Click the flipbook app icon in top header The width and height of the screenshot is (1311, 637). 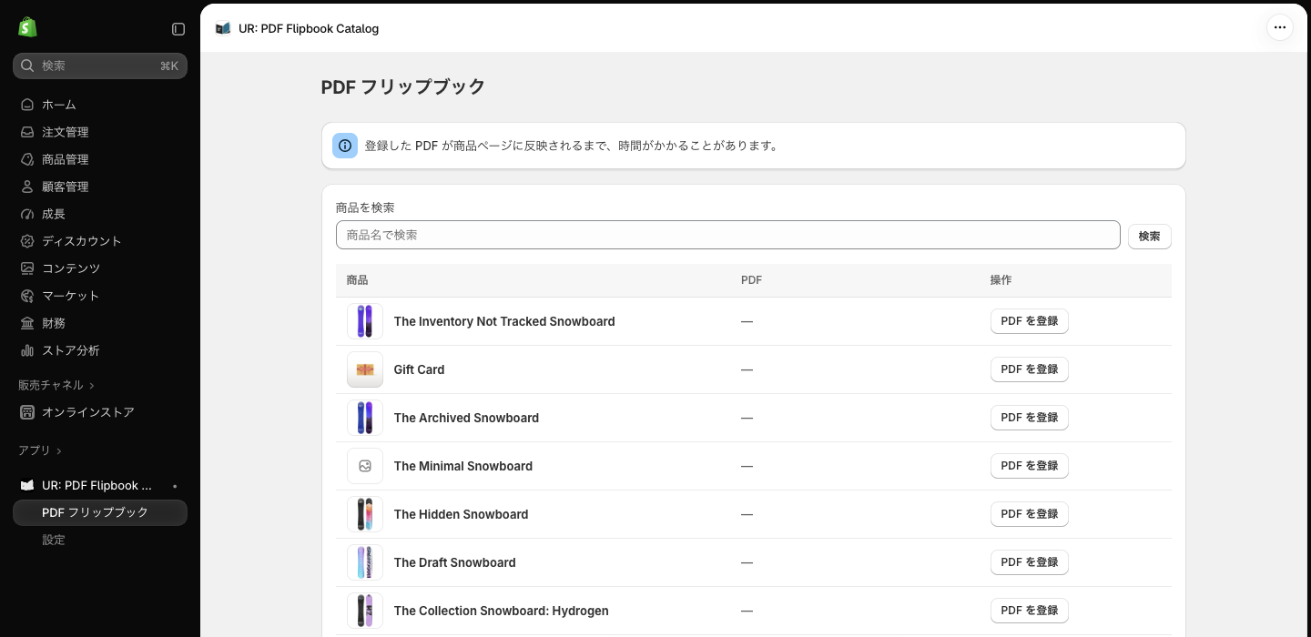pos(223,28)
